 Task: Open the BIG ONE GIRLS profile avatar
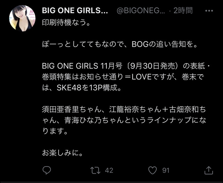point(22,18)
